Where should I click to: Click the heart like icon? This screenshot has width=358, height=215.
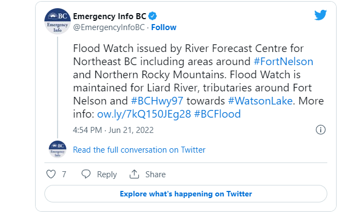pyautogui.click(x=51, y=174)
